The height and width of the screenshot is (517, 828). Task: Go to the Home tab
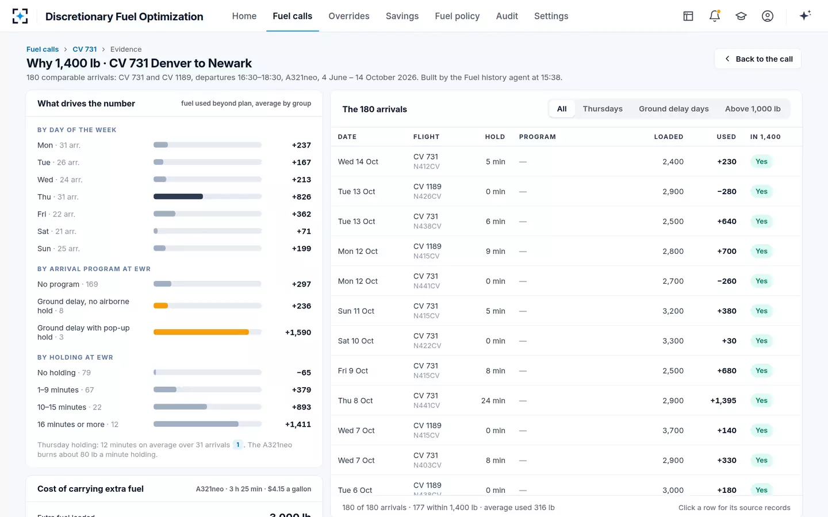tap(244, 16)
